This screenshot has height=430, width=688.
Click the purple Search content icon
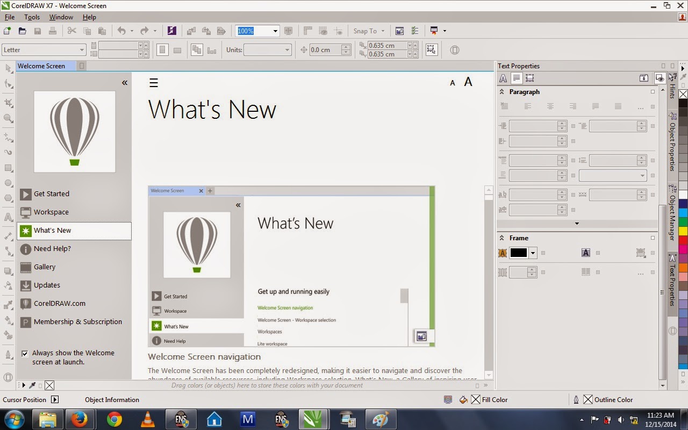(x=171, y=31)
